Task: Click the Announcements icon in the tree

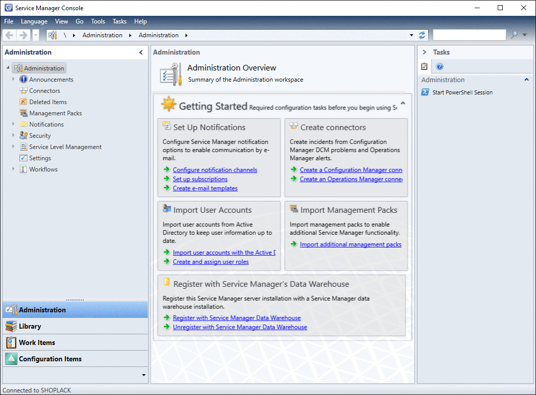Action: coord(23,79)
